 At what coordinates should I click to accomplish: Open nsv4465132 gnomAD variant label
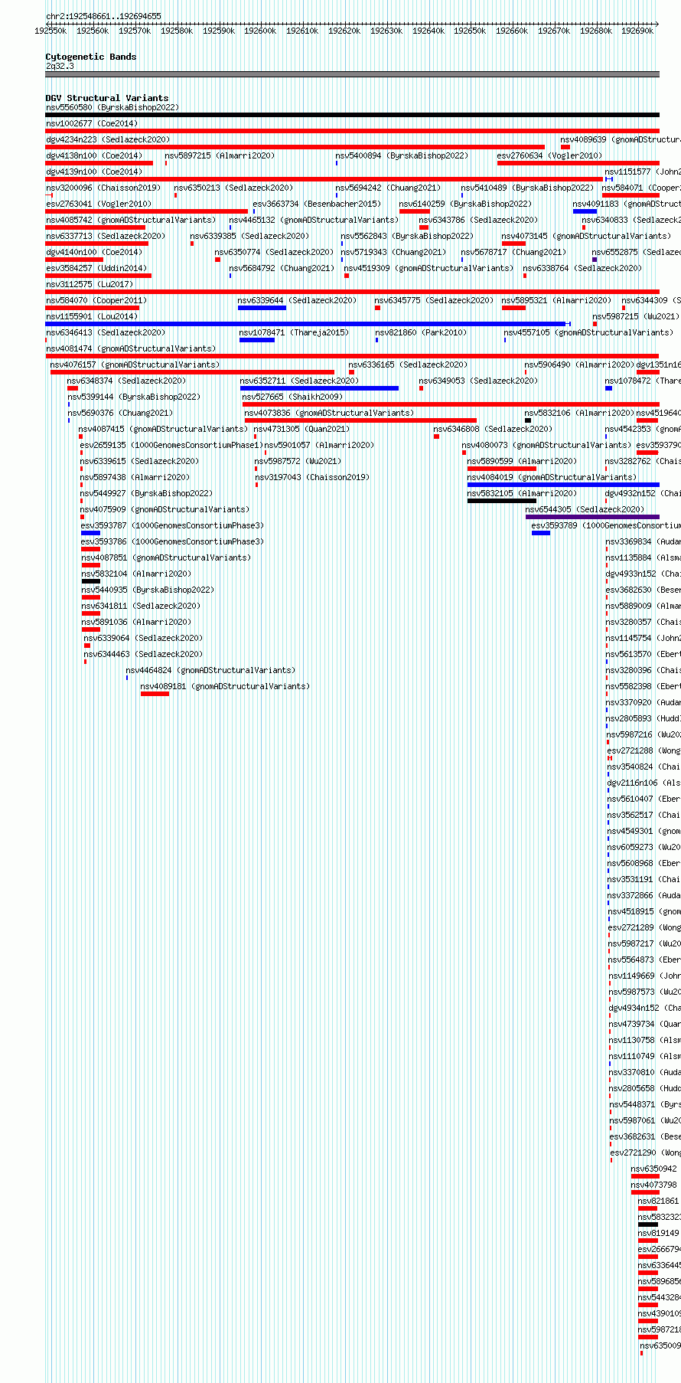coord(314,220)
